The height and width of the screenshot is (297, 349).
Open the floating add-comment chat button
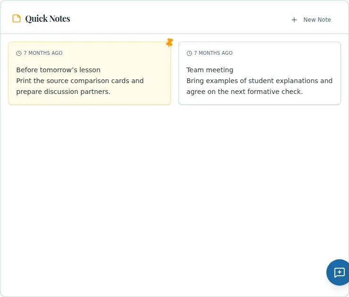pos(338,272)
